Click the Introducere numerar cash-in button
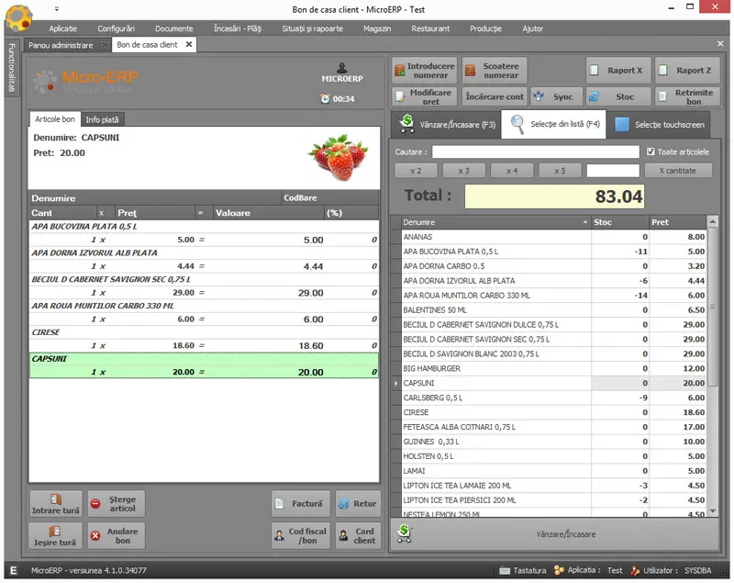 424,71
